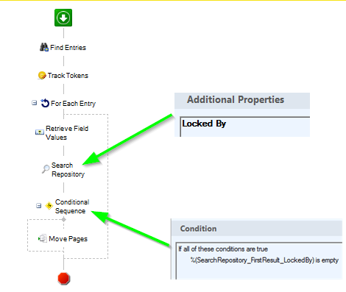Click the red stop workflow end icon
The height and width of the screenshot is (292, 346).
(x=64, y=279)
